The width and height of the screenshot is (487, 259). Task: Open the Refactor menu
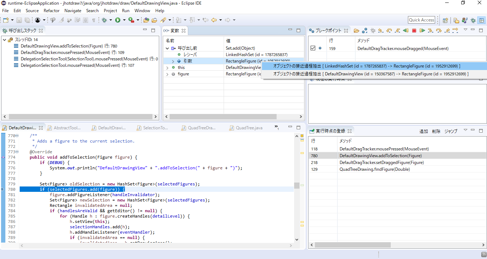(x=52, y=11)
